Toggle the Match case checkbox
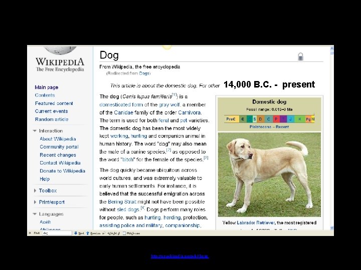Image resolution: width=361 pixels, height=270 pixels. point(124,233)
